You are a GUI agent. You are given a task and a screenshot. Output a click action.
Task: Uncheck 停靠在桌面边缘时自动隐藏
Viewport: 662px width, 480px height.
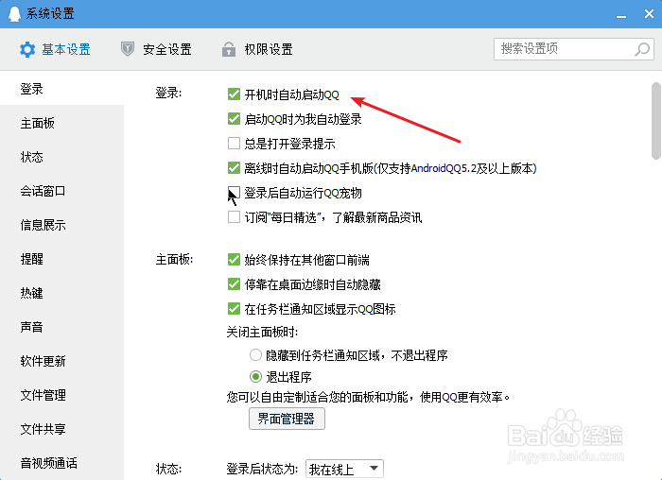(x=234, y=284)
